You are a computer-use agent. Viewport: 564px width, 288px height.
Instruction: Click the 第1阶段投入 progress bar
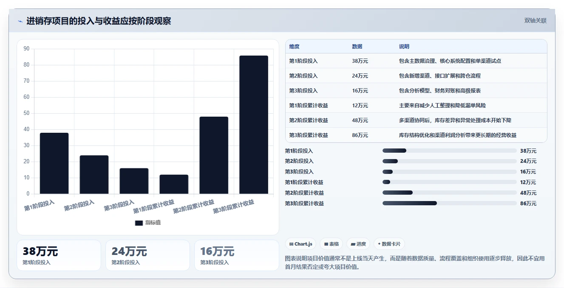point(450,151)
